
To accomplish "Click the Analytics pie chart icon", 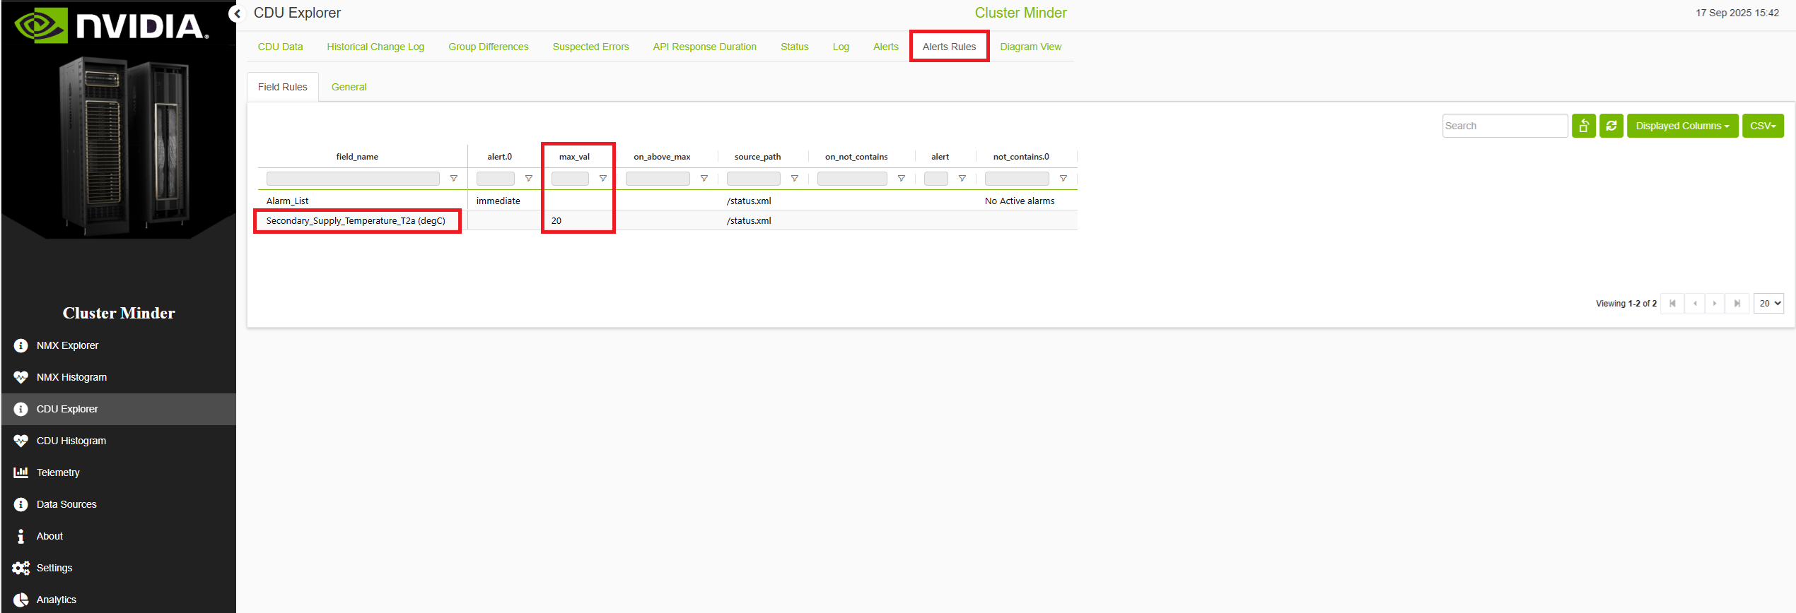I will pyautogui.click(x=21, y=600).
